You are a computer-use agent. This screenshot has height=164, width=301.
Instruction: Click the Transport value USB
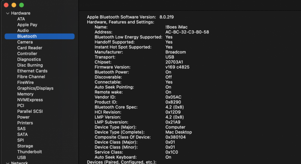170,57
